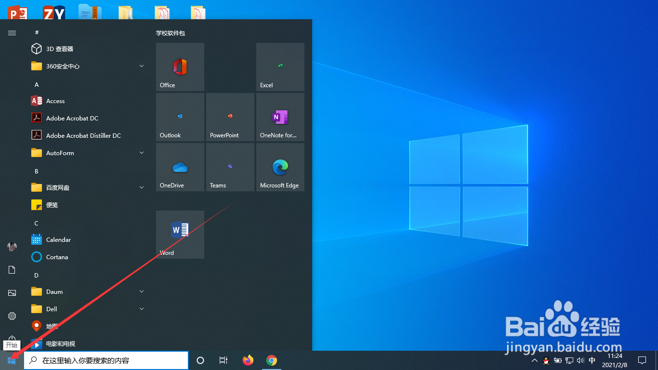
Task: Open the Calendar app
Action: [88, 239]
